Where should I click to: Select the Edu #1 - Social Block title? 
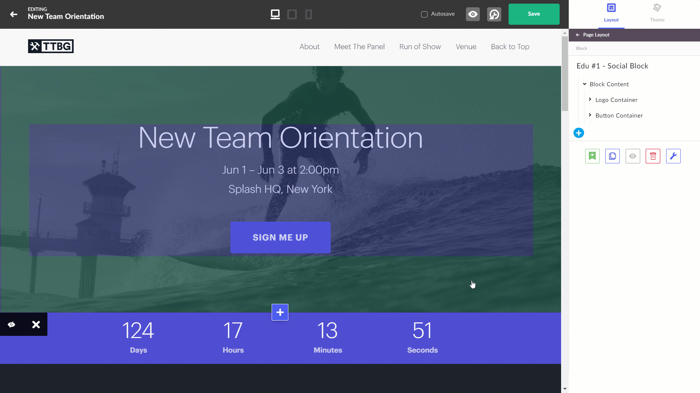pos(612,66)
